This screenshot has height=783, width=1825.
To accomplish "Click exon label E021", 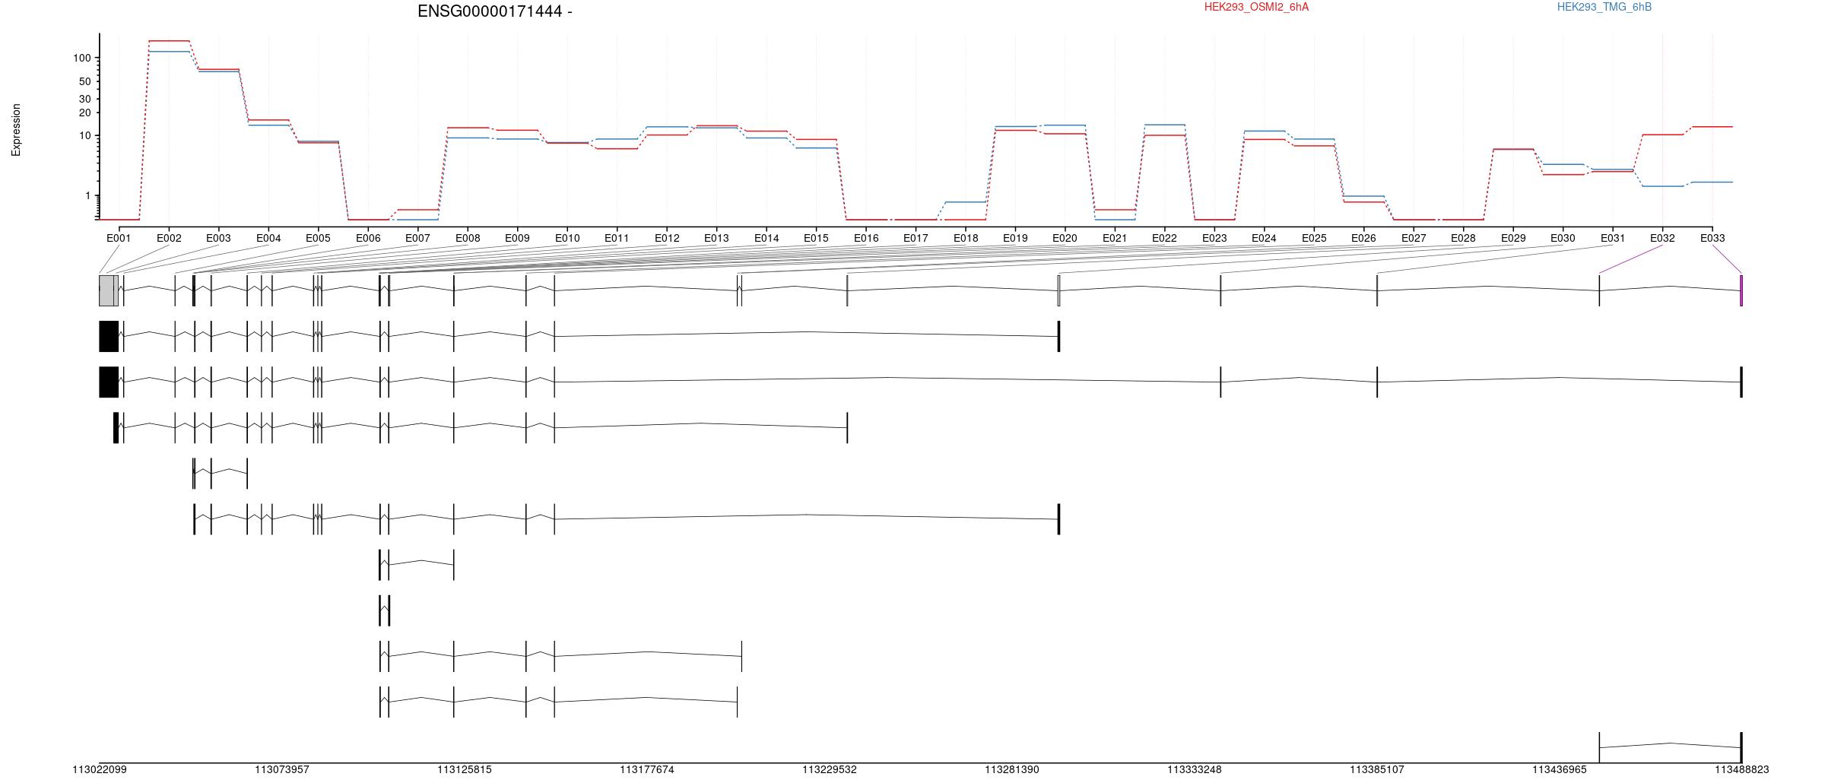I will tap(1115, 238).
